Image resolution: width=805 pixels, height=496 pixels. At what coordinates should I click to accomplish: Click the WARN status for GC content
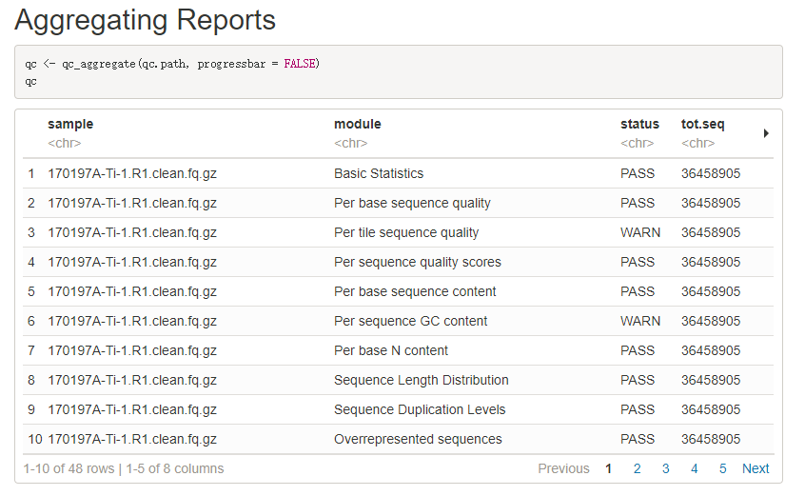tap(639, 321)
